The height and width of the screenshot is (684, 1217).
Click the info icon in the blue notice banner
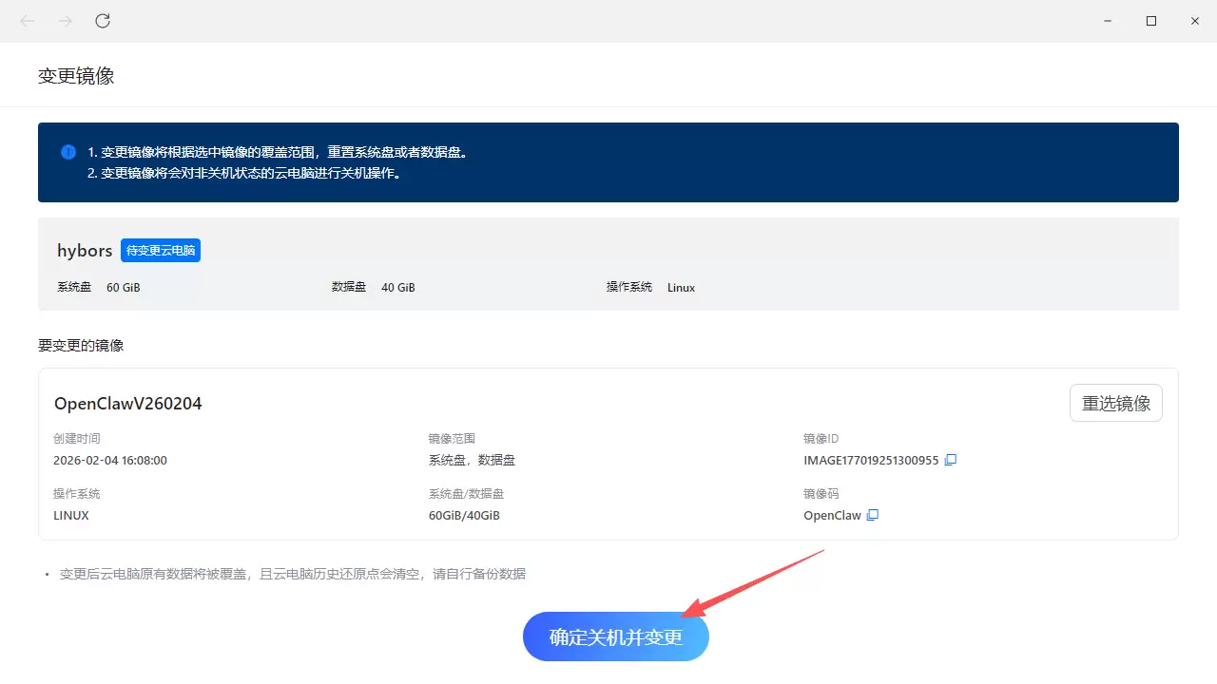point(68,152)
